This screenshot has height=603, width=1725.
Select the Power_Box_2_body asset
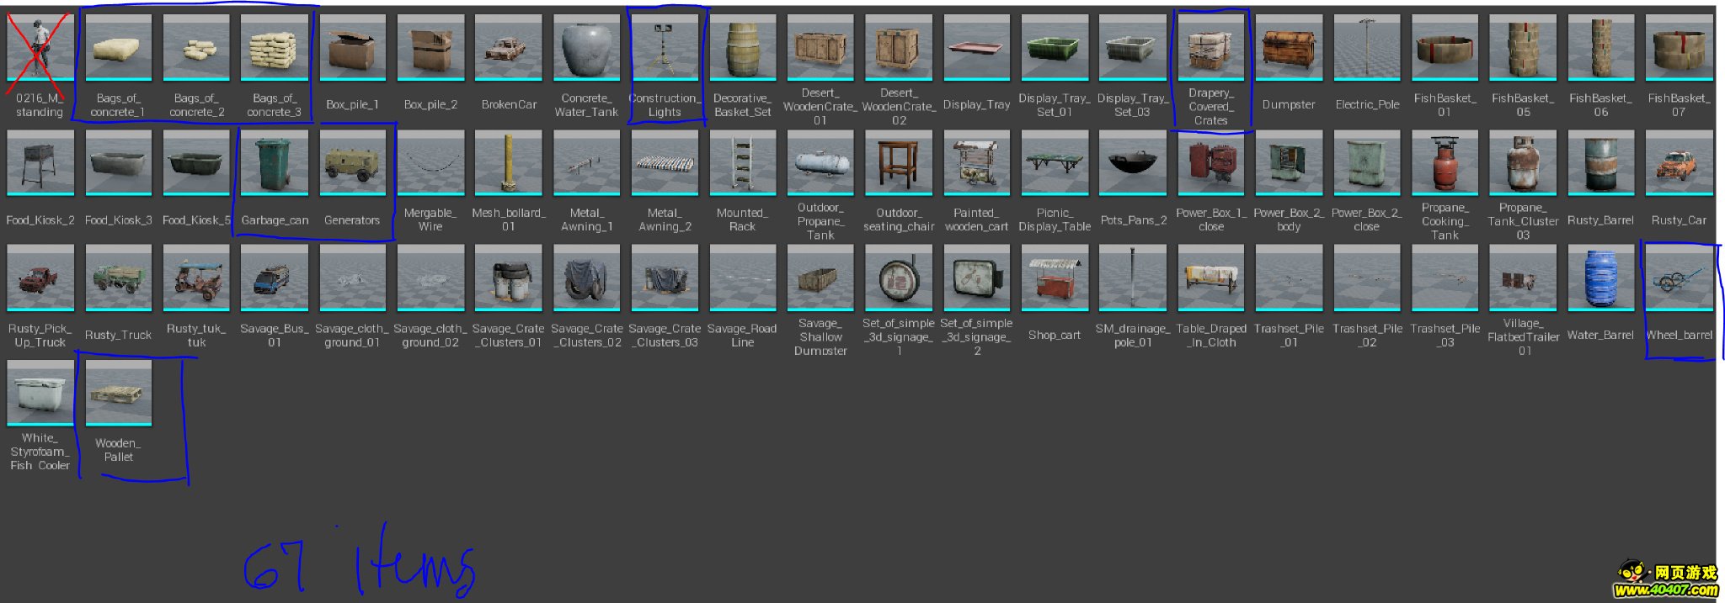click(1289, 162)
